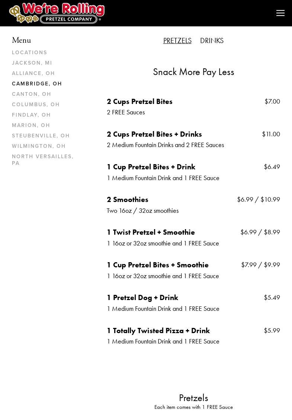Select the Canton, OH location
Viewport: 292px width, 420px height.
pyautogui.click(x=32, y=94)
